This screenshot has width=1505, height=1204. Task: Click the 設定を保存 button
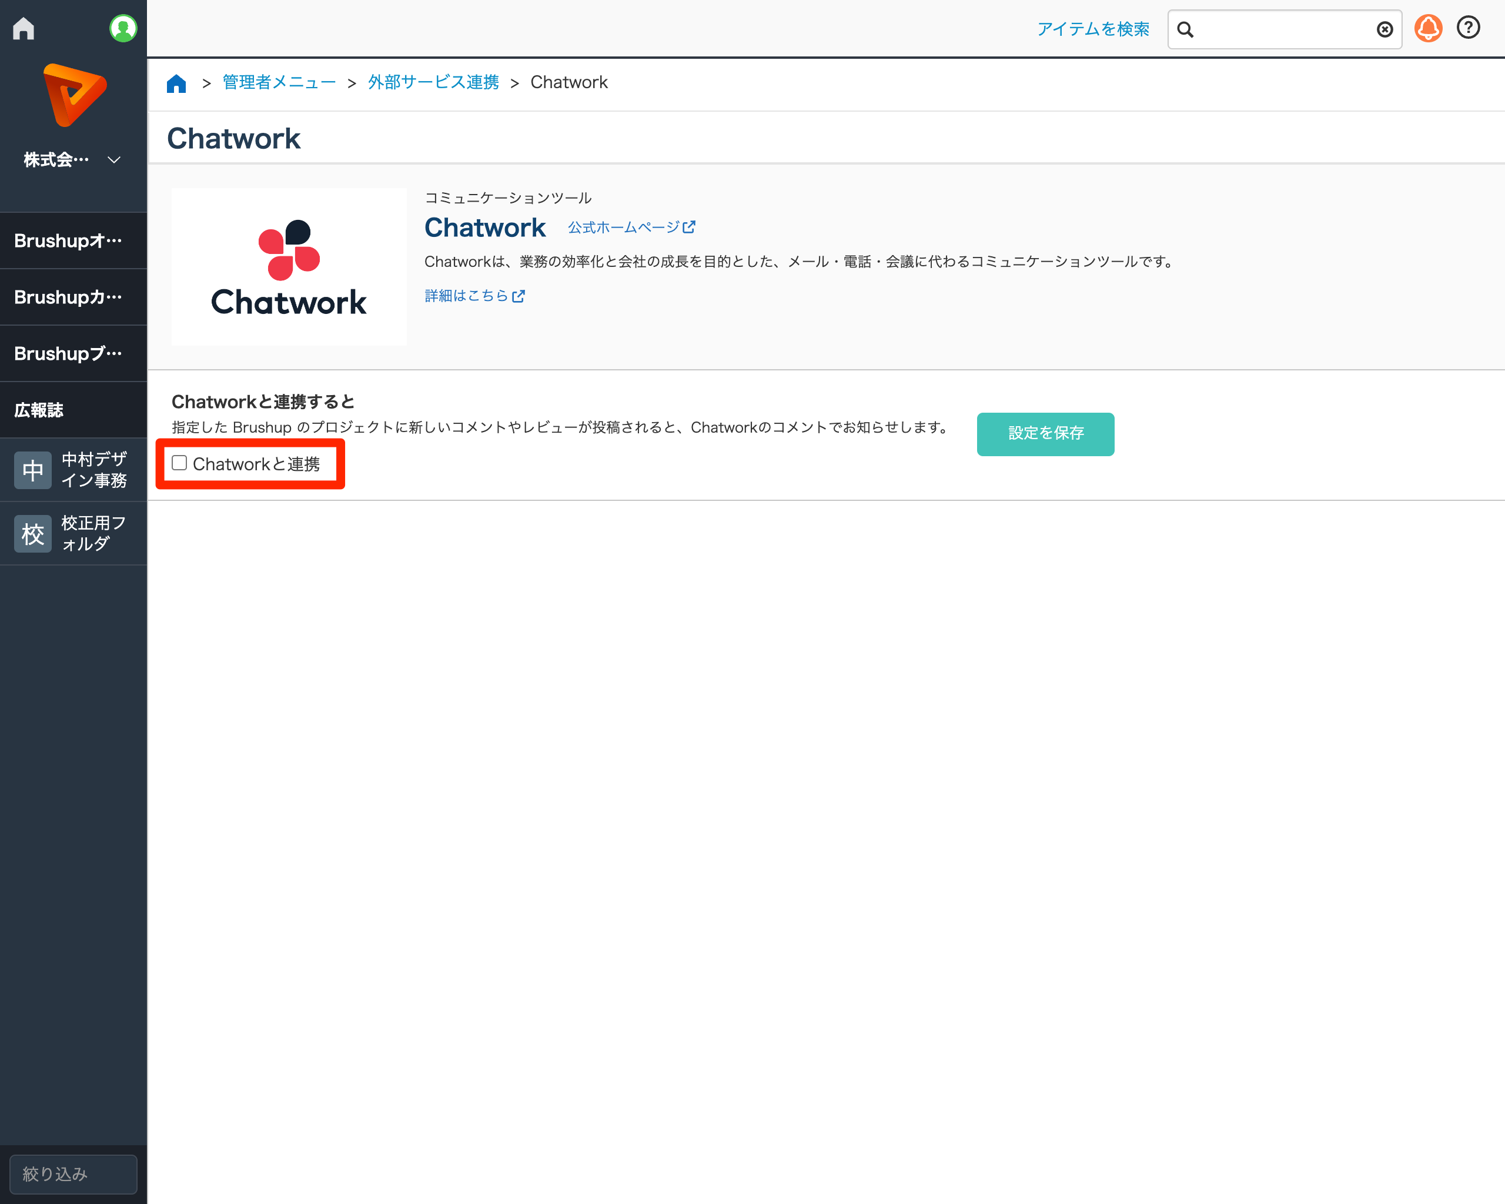pyautogui.click(x=1046, y=434)
